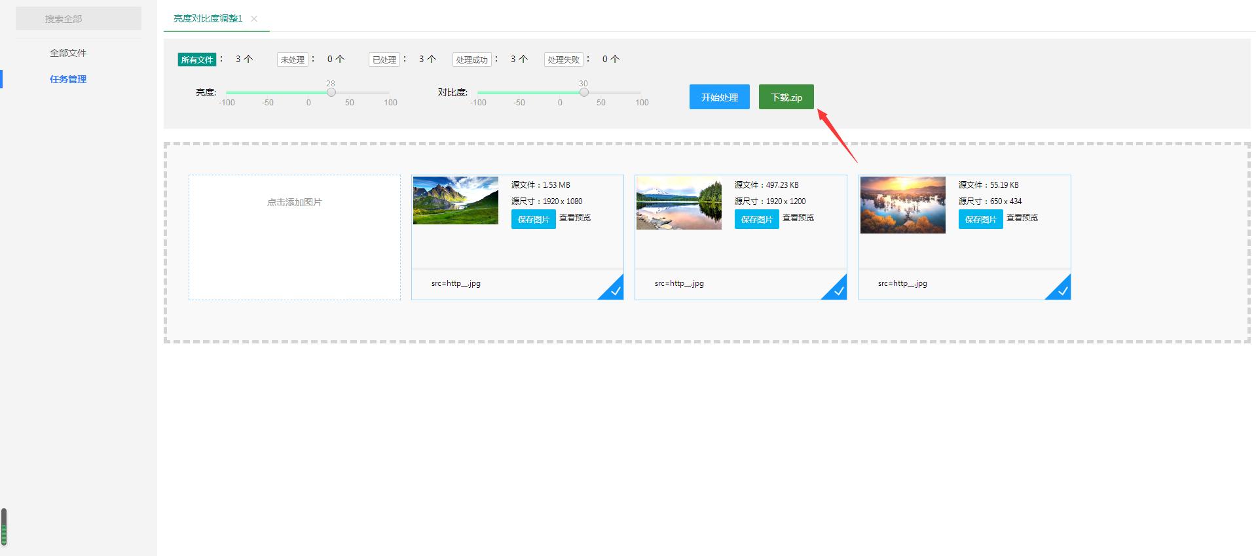Image resolution: width=1256 pixels, height=556 pixels.
Task: Select the mountain meadow thumbnail
Action: click(456, 200)
